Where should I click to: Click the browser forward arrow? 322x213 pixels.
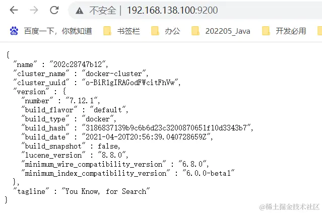pyautogui.click(x=34, y=10)
